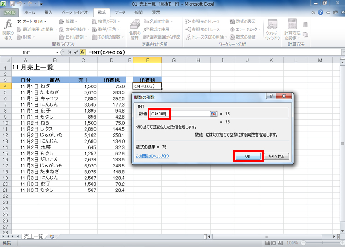Click the Define Name button
Viewport: 345px width, 247px height.
pos(158,22)
